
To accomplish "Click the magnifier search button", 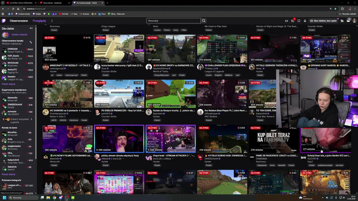I will click(x=204, y=21).
